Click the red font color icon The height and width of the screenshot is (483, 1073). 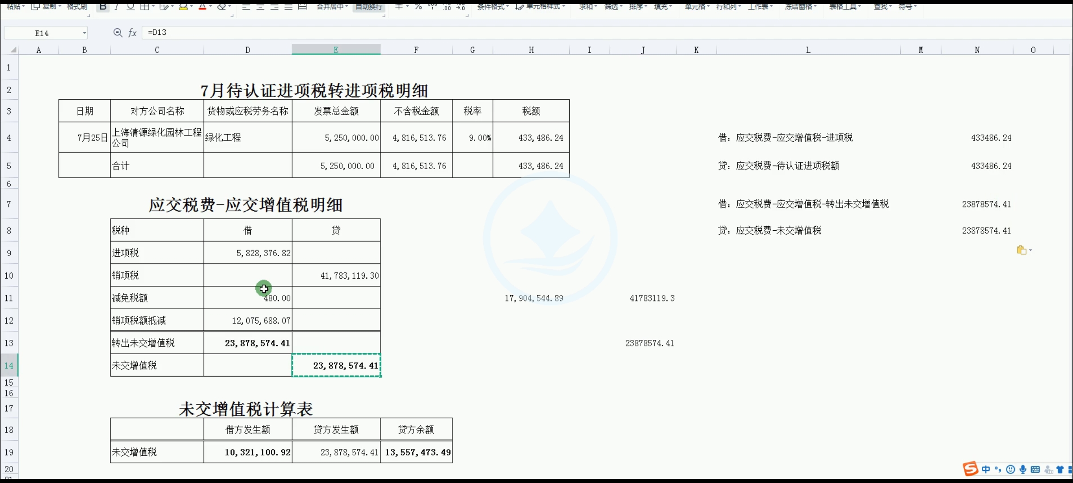[x=202, y=6]
